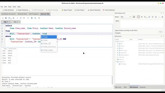
Task: Click the Save results view icon
Action: (x=28, y=18)
